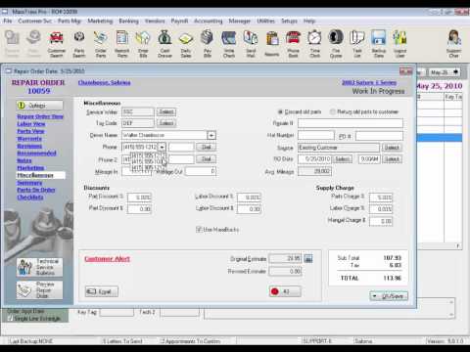Open Reports from the toolbar

coord(272,44)
